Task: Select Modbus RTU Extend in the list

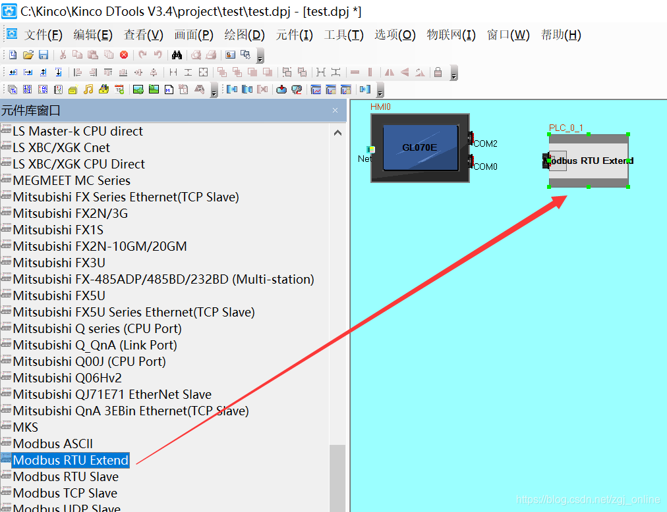Action: [x=71, y=460]
